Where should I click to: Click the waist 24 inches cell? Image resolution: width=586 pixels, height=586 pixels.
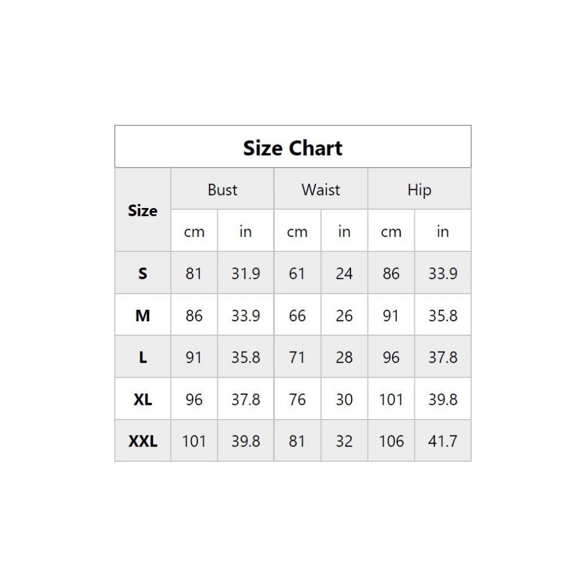point(344,273)
